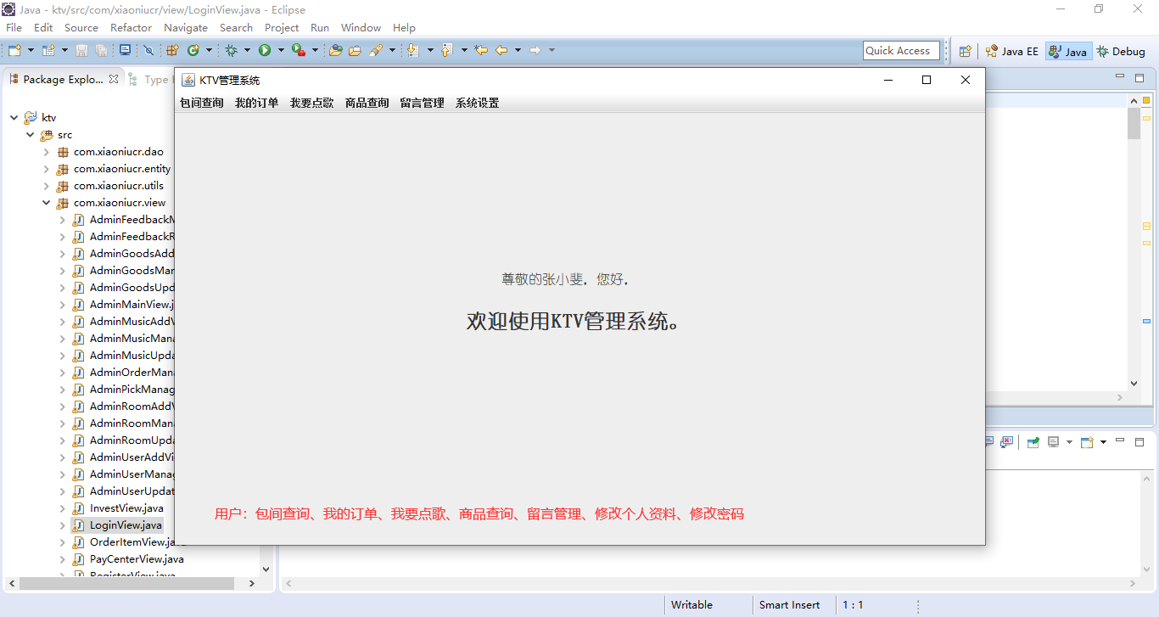
Task: Navigate Back with yellow left arrow
Action: (x=501, y=51)
